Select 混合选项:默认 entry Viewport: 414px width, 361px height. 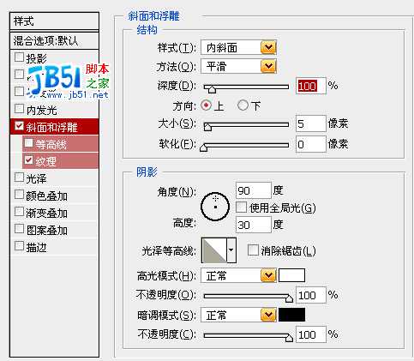[x=54, y=40]
